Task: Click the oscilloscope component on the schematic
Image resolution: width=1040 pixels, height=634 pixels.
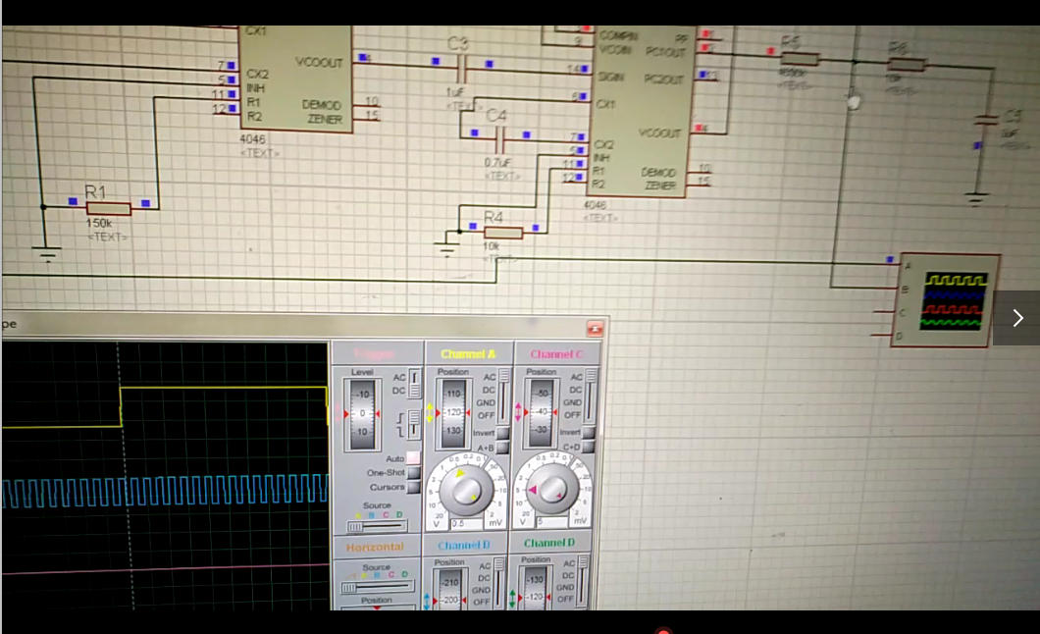Action: pos(945,300)
